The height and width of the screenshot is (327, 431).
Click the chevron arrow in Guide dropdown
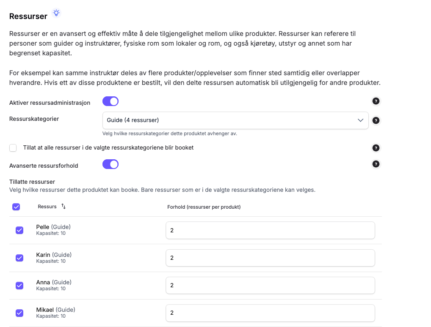click(360, 120)
